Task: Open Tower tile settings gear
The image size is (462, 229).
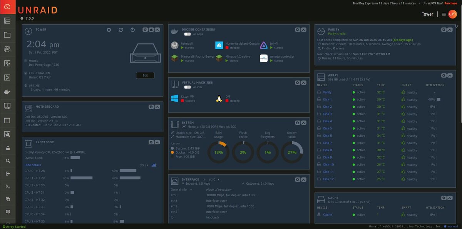Action: 145,30
